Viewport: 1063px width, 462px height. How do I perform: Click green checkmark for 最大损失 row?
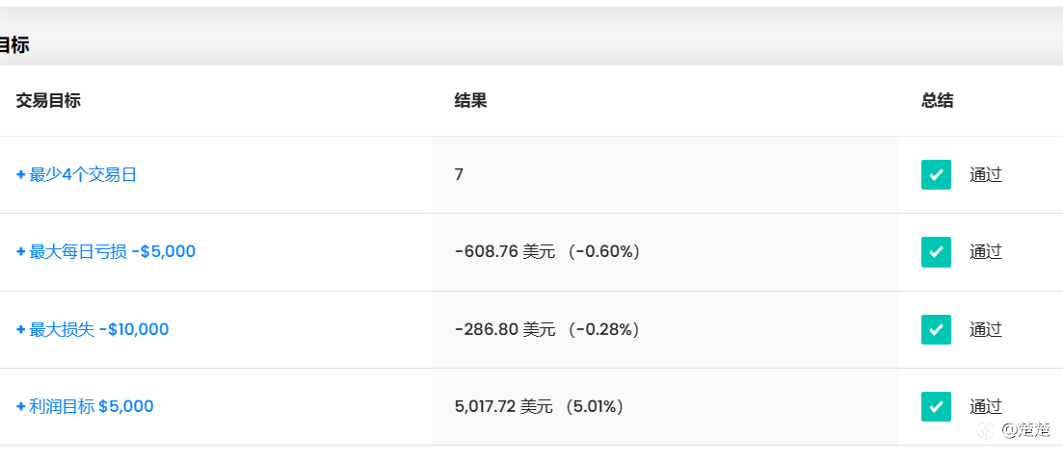click(936, 330)
